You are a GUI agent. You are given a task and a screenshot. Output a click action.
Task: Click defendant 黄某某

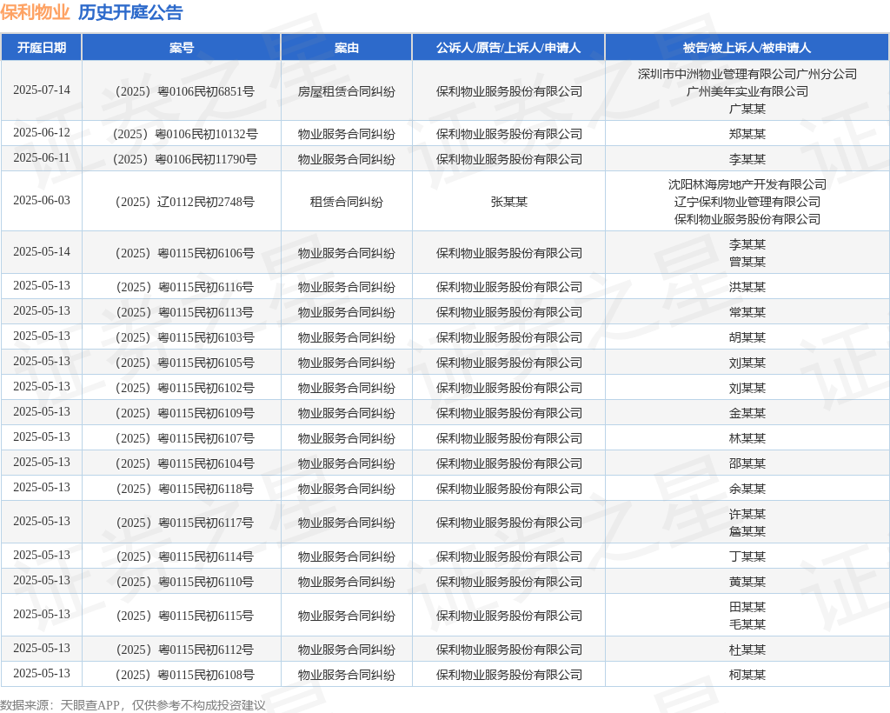coord(747,582)
